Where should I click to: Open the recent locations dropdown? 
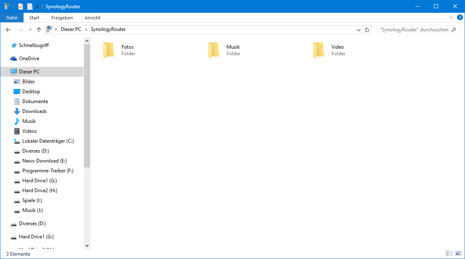click(30, 30)
